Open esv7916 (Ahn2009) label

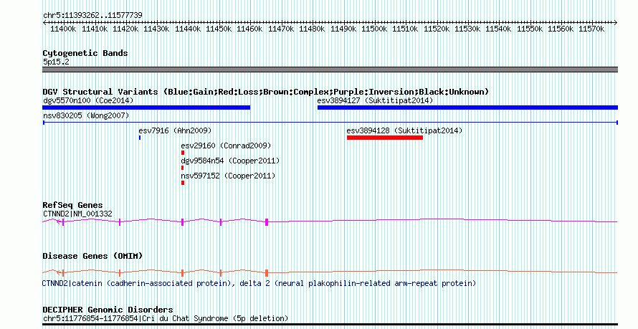click(175, 130)
